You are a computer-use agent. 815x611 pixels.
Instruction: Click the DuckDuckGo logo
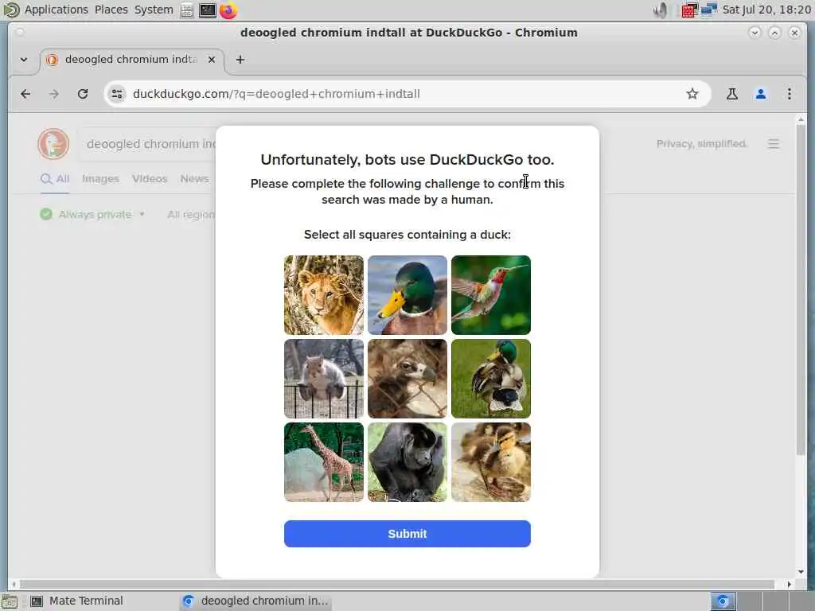click(53, 144)
